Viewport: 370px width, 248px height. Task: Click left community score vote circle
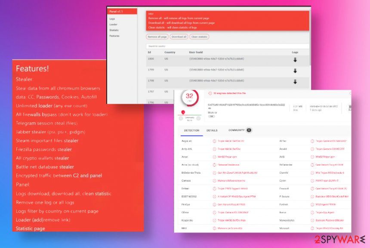(181, 118)
